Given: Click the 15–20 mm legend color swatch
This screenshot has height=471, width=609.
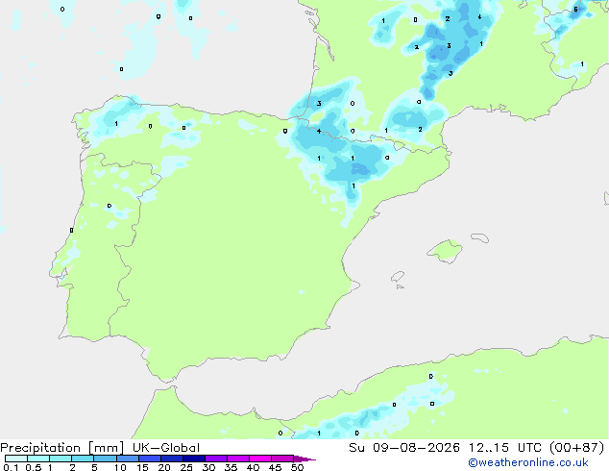Looking at the screenshot, I should (x=150, y=459).
